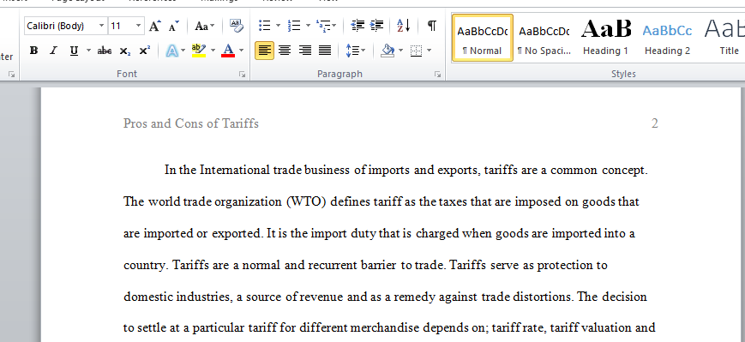Apply the Normal style
The width and height of the screenshot is (745, 342).
tap(483, 38)
